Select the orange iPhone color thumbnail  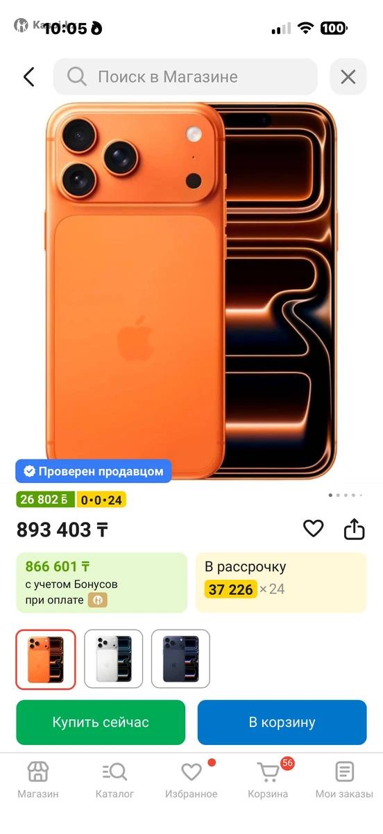coord(46,659)
